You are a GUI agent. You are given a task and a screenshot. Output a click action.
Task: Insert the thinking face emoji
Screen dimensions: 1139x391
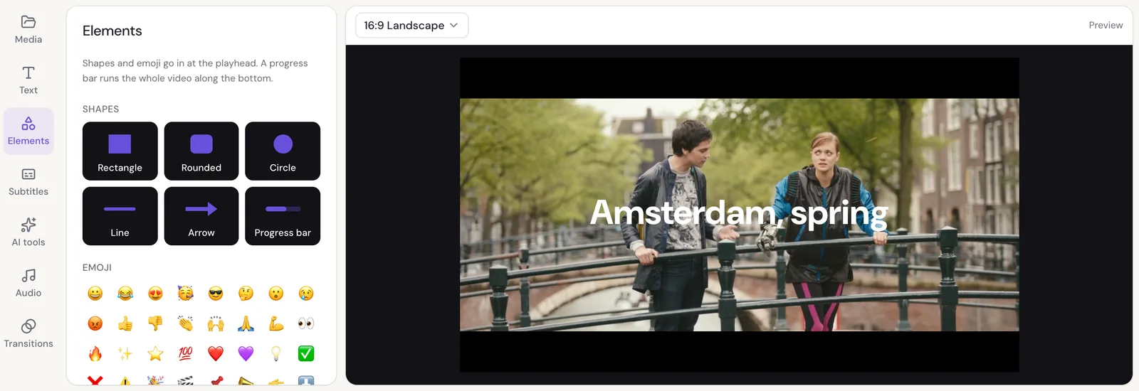click(246, 294)
